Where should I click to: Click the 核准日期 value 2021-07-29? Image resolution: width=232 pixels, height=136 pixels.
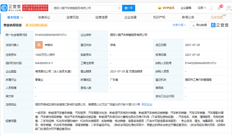pyautogui.click(x=192, y=55)
